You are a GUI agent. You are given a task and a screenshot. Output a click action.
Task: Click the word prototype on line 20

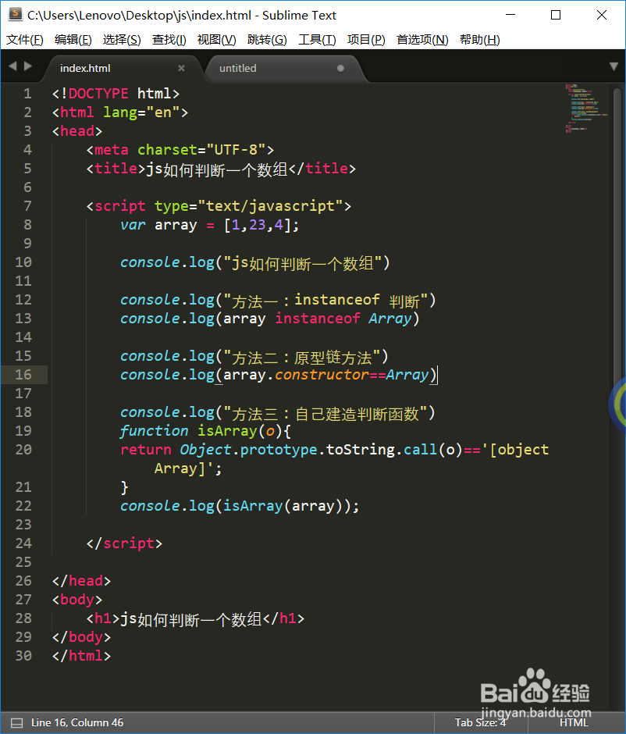pos(279,450)
